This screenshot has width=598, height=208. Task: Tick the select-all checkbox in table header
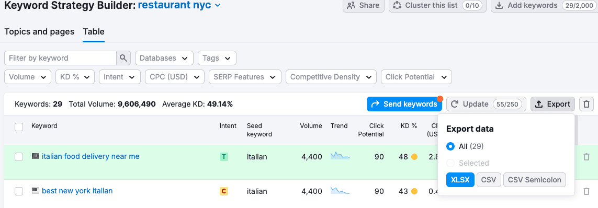pyautogui.click(x=19, y=127)
